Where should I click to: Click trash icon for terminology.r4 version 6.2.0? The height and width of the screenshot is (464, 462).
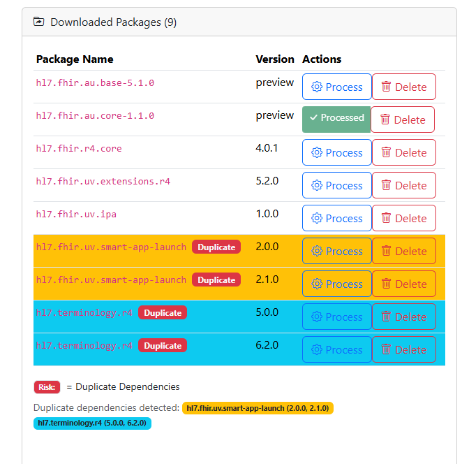click(386, 349)
